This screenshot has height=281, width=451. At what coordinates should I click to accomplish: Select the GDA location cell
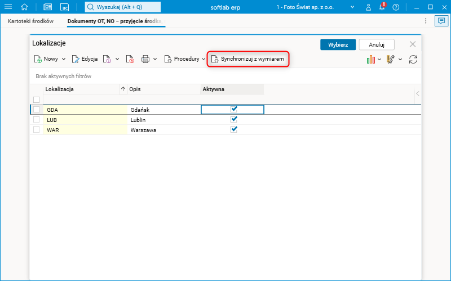tap(85, 110)
